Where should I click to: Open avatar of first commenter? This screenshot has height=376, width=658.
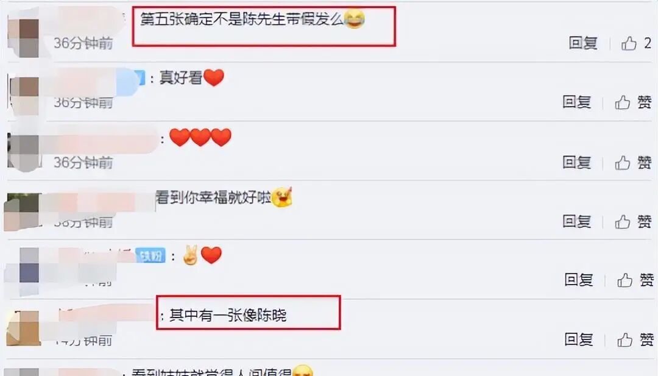(24, 37)
